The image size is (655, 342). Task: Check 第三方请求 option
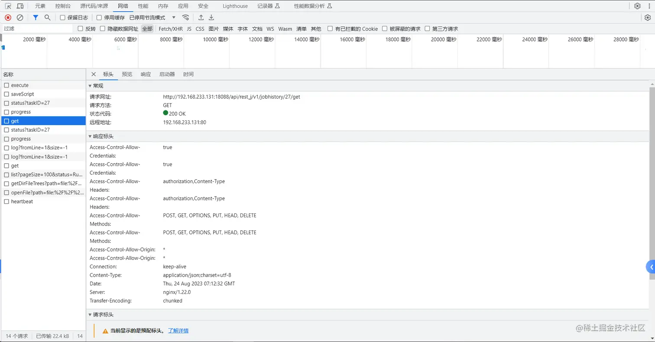(x=428, y=29)
